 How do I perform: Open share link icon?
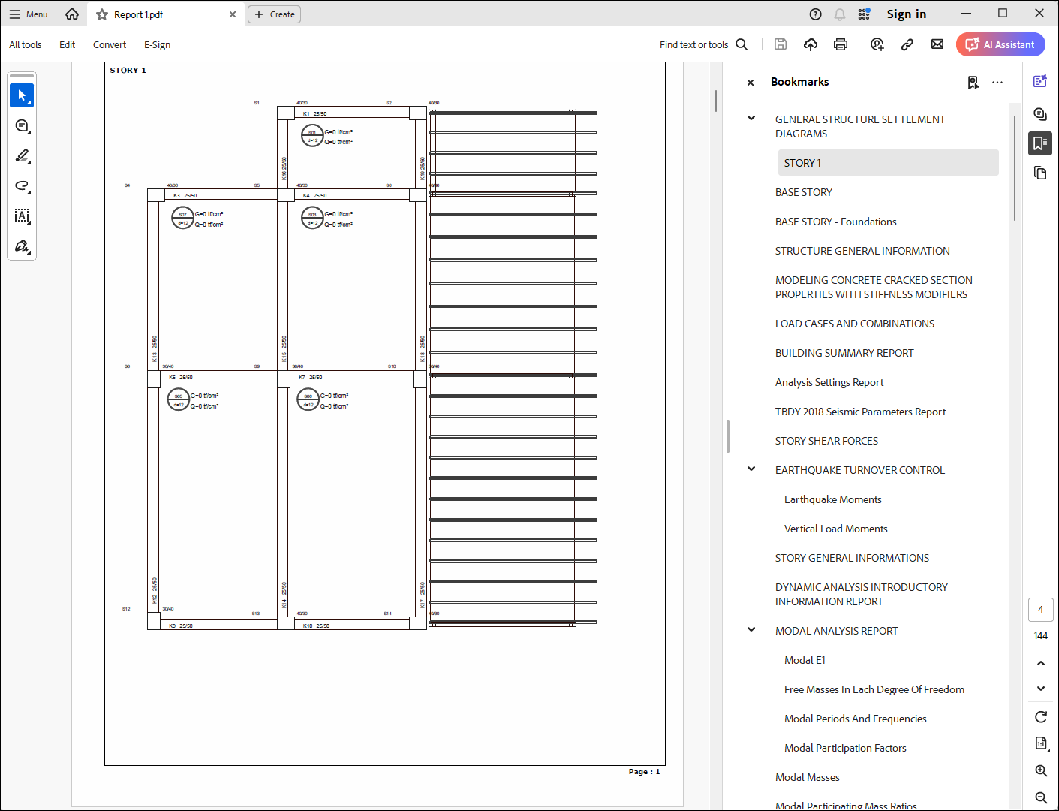click(907, 44)
